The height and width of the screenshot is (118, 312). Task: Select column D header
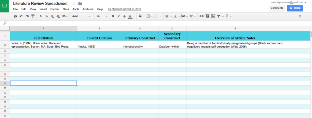172,29
